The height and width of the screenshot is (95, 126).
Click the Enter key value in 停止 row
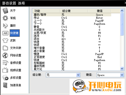tap(100, 18)
